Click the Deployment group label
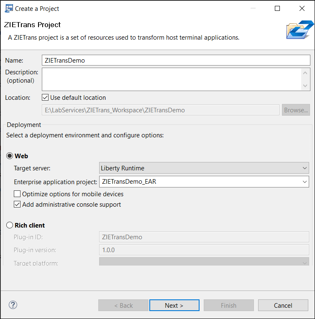 tap(24, 125)
